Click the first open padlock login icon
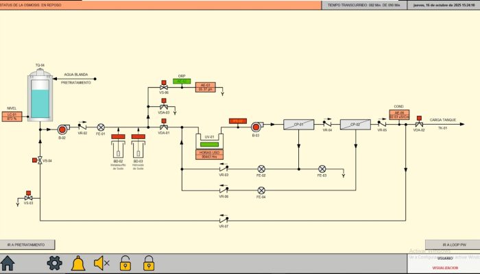The width and height of the screenshot is (480, 274). point(125,263)
